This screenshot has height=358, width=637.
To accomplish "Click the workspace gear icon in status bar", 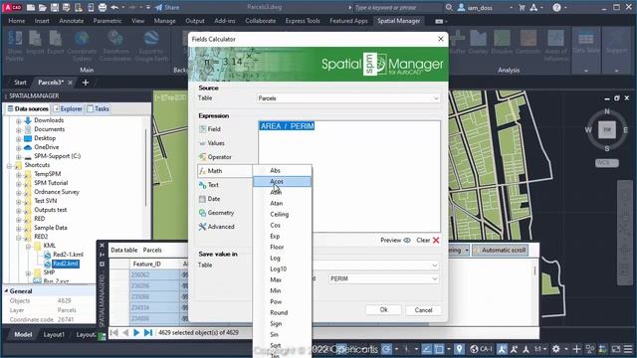I will [x=555, y=349].
